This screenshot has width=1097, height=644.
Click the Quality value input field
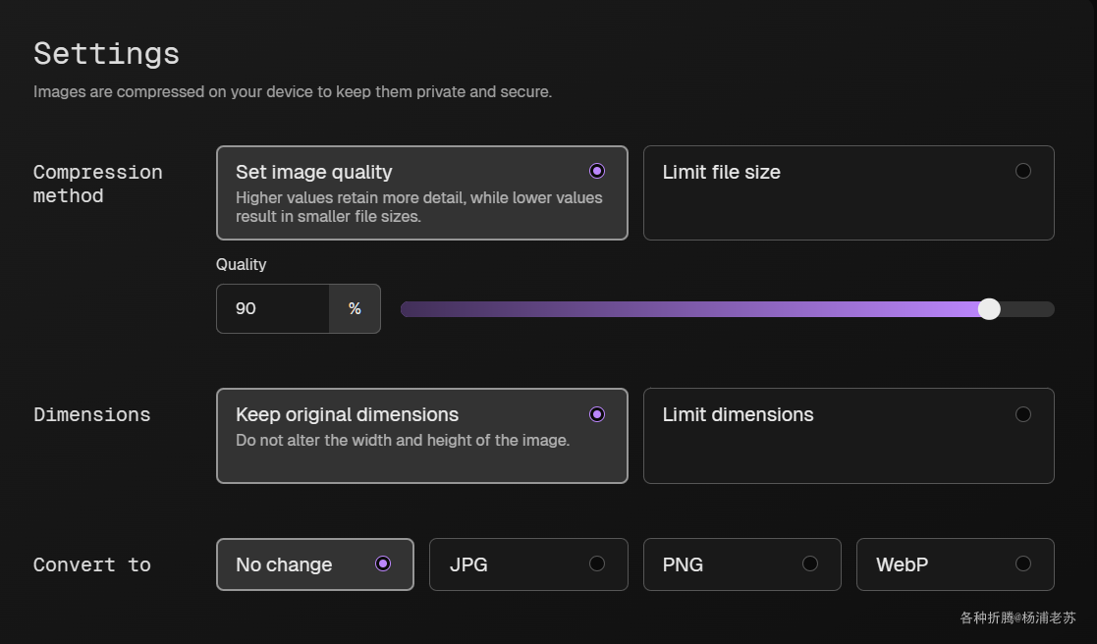273,308
